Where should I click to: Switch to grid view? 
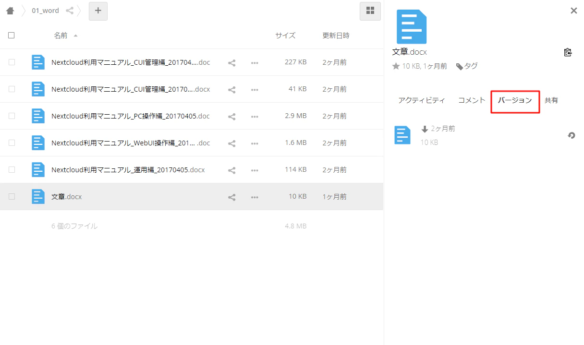[370, 11]
